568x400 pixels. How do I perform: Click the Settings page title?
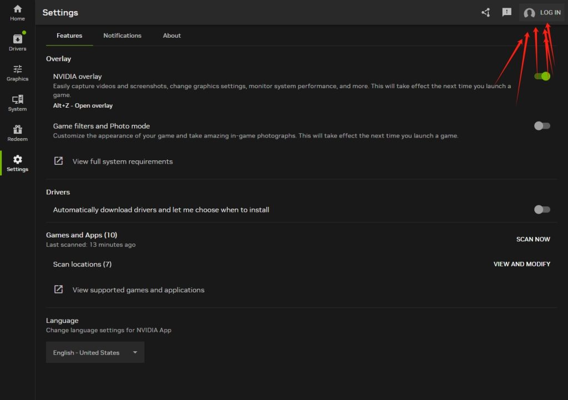tap(60, 12)
